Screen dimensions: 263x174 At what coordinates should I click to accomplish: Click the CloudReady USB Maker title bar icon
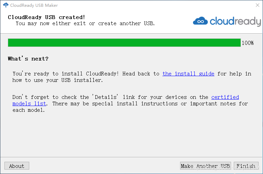click(6, 5)
